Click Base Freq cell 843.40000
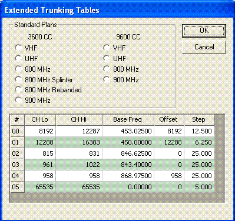Viewport: 235px width, 221px height. pos(128,165)
